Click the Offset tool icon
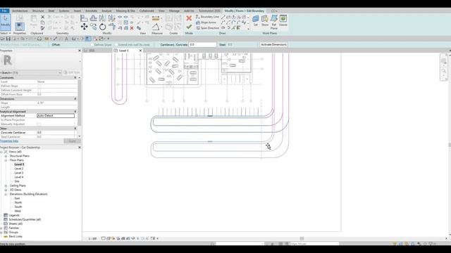 pos(94,18)
